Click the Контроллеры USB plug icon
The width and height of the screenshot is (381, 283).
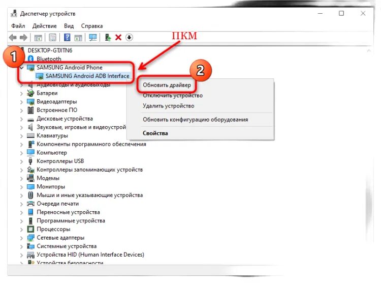pos(30,161)
